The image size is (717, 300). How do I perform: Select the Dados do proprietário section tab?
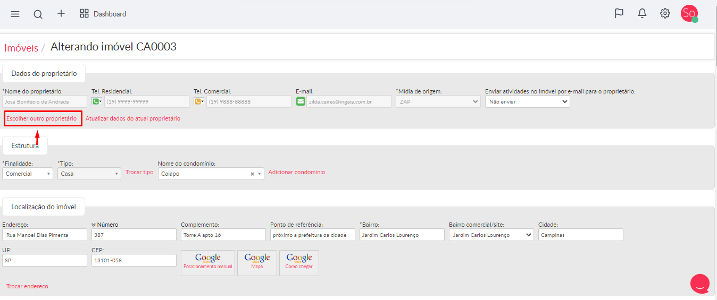coord(44,74)
